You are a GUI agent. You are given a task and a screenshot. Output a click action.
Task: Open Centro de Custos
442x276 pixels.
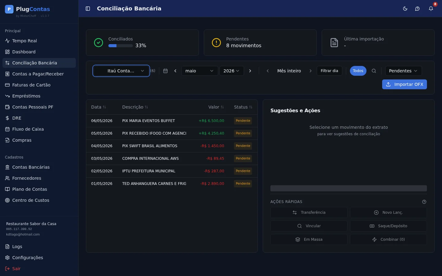click(x=39, y=200)
